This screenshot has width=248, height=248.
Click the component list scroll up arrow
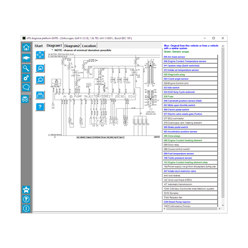click(223, 46)
